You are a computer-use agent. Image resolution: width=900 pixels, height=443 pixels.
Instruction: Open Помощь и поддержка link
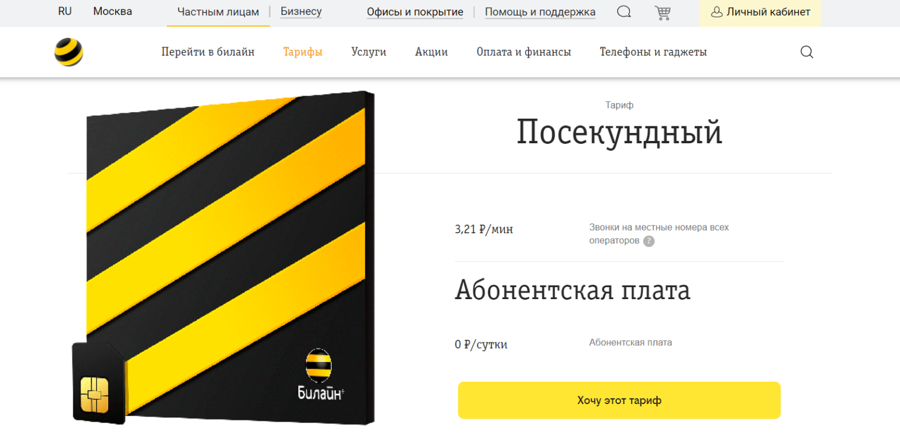[x=540, y=12]
